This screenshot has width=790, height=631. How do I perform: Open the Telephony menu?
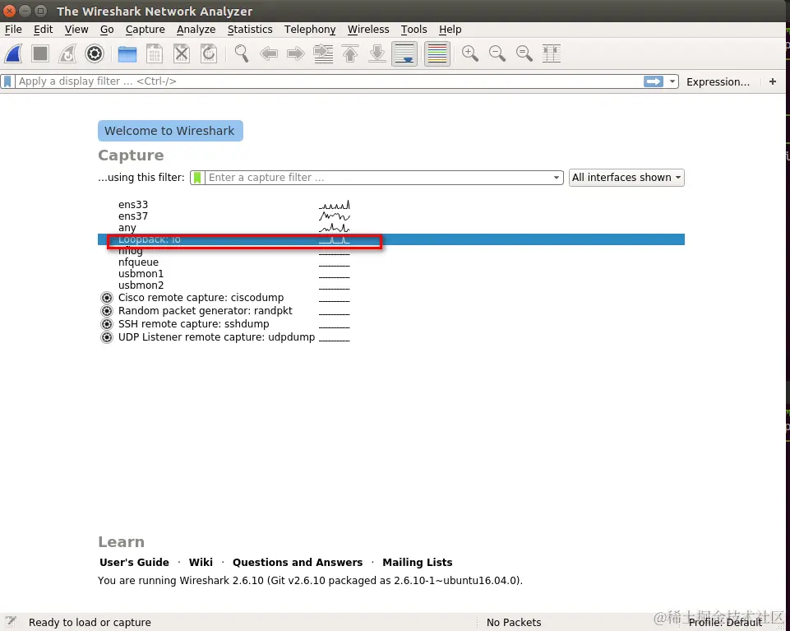point(310,30)
